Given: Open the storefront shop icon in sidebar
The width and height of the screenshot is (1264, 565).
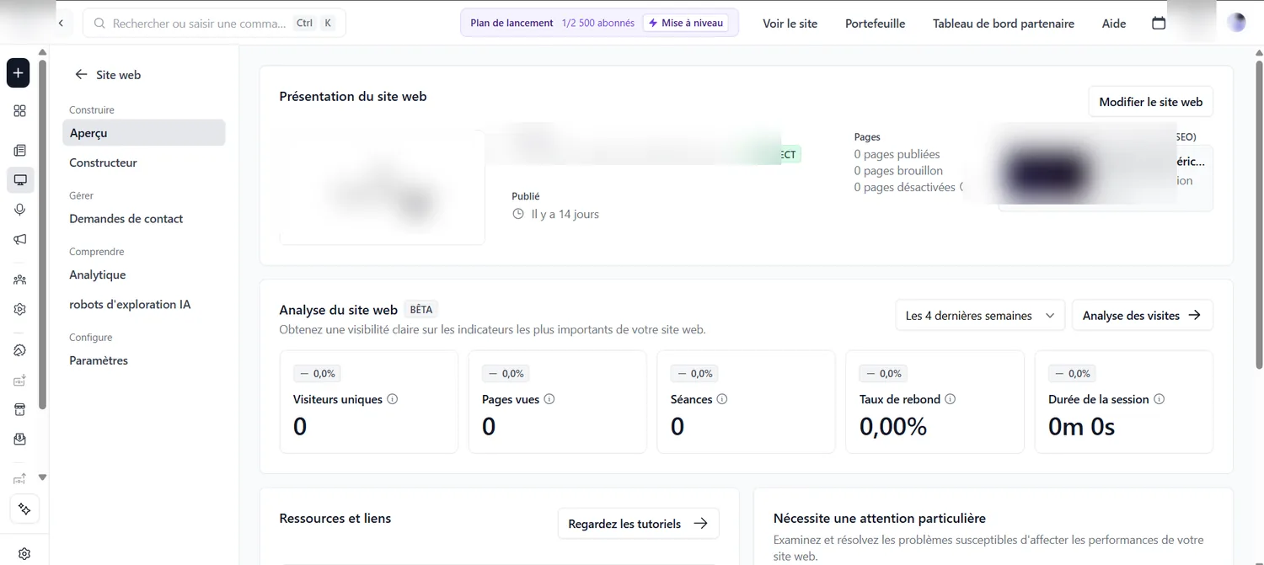Looking at the screenshot, I should [x=20, y=409].
